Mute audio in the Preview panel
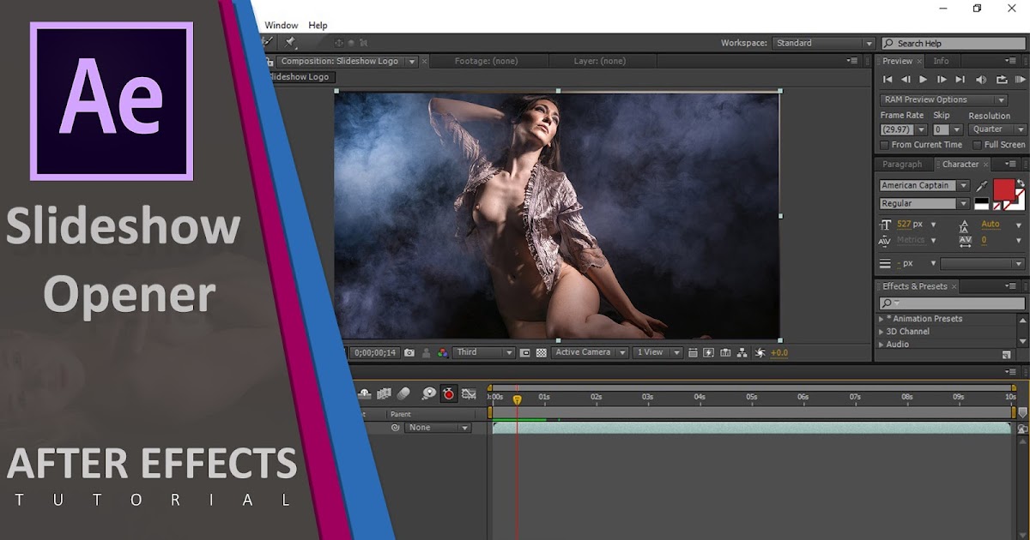Screen dimensions: 1030x540 (x=981, y=80)
